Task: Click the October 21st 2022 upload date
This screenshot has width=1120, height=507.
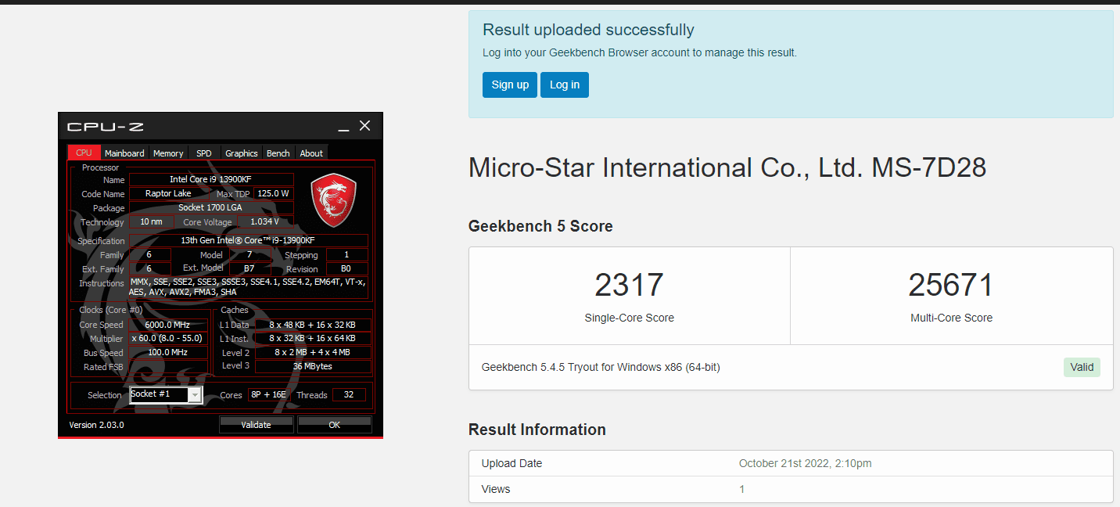Action: (805, 463)
